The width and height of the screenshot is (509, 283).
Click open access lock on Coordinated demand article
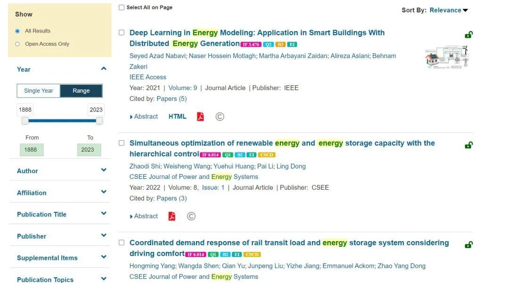pyautogui.click(x=468, y=245)
